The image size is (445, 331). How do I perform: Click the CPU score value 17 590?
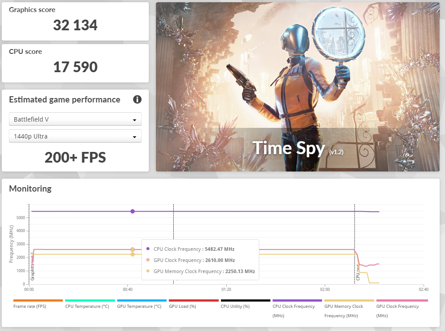coord(75,67)
